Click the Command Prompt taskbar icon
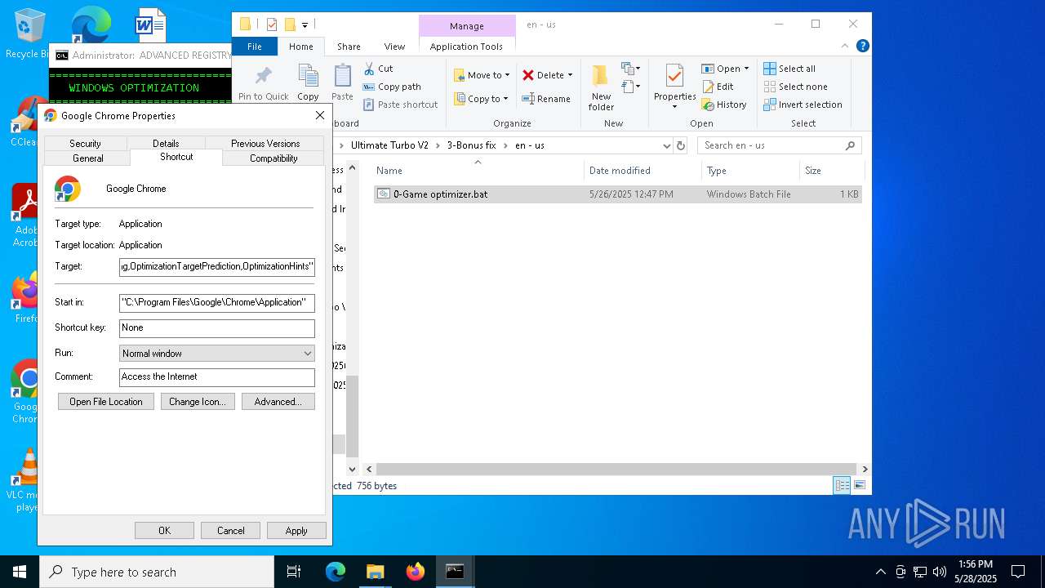 455,572
